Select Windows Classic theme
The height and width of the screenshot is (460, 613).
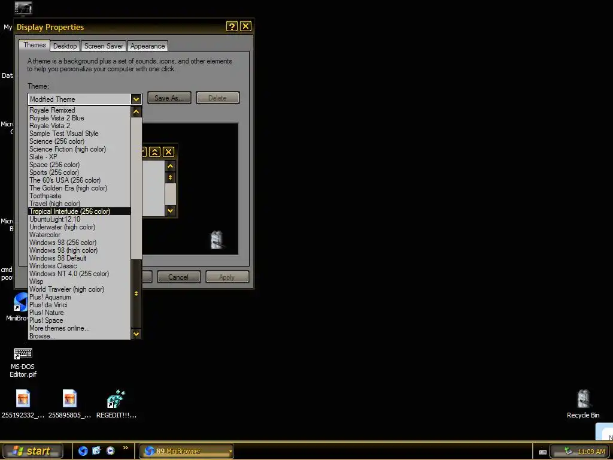pyautogui.click(x=80, y=266)
